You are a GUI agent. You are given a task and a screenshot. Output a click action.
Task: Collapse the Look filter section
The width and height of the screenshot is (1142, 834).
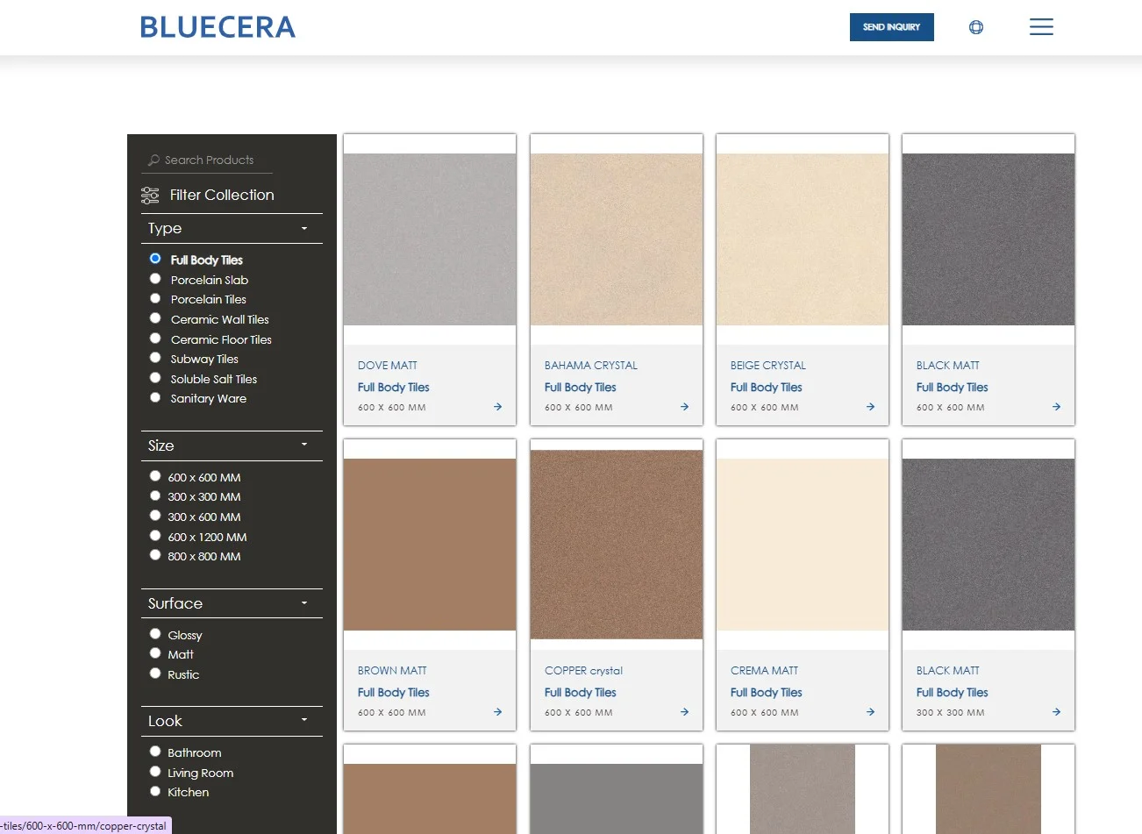304,720
